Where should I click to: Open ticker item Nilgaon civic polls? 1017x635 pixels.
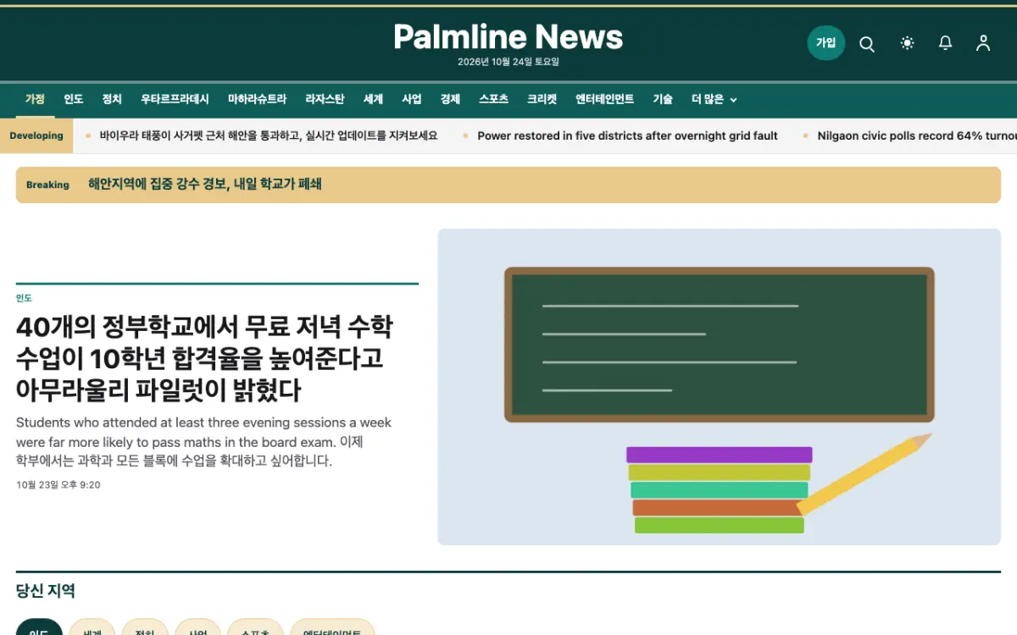coord(917,135)
